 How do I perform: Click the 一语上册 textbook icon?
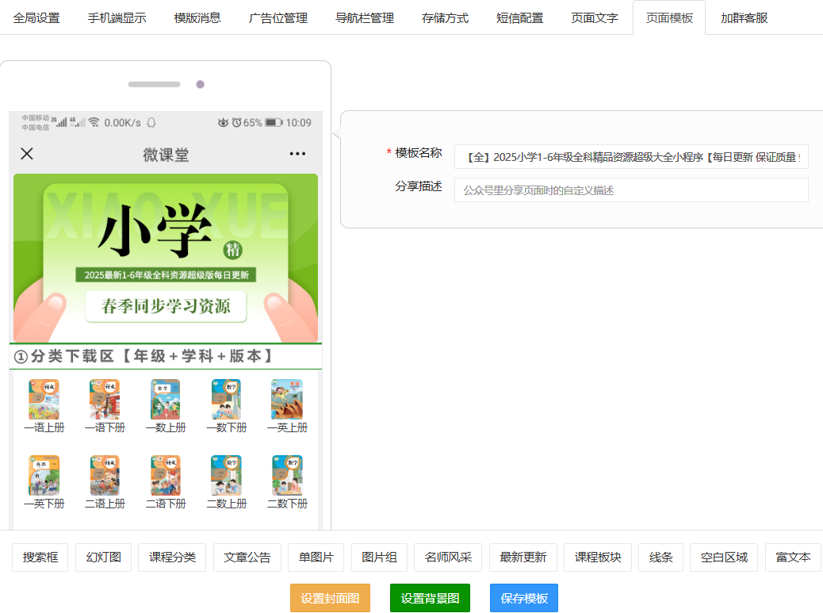44,399
